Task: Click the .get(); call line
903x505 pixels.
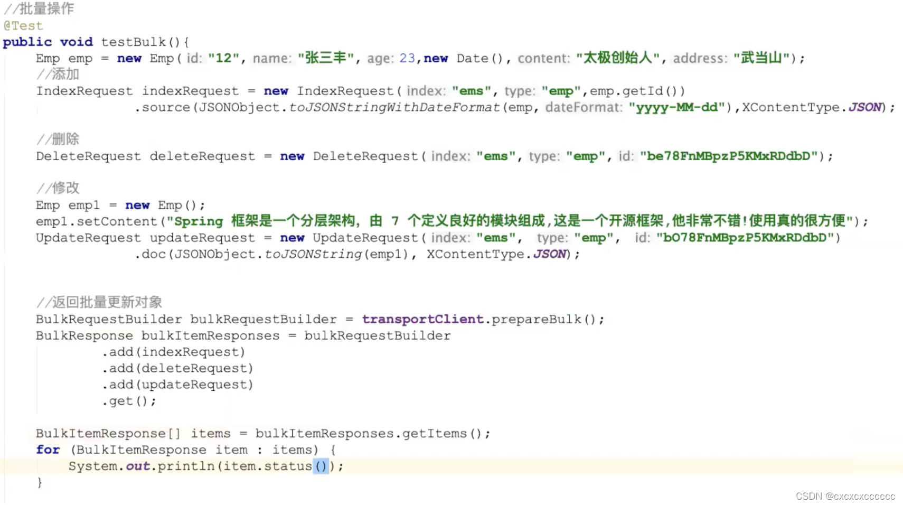Action: tap(129, 401)
